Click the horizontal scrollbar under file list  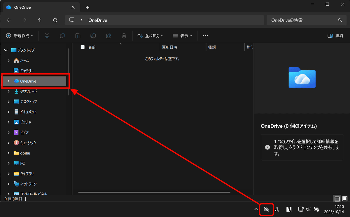(154, 192)
